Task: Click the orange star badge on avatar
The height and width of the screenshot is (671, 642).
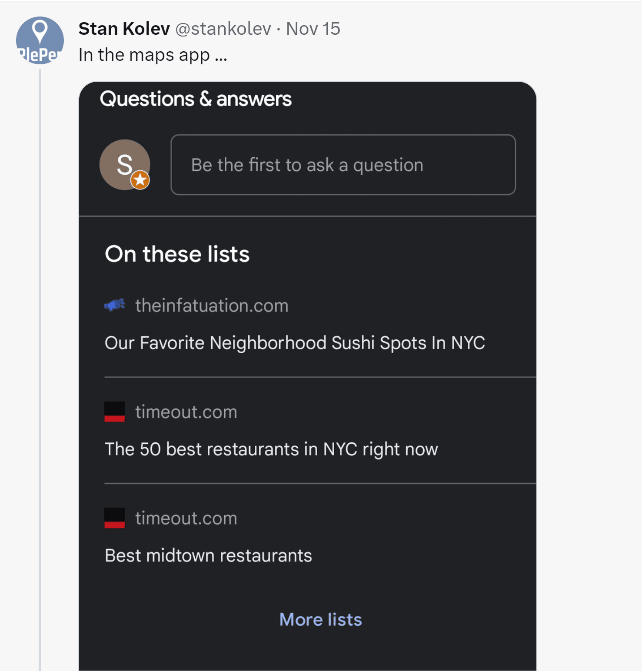Action: coord(140,180)
